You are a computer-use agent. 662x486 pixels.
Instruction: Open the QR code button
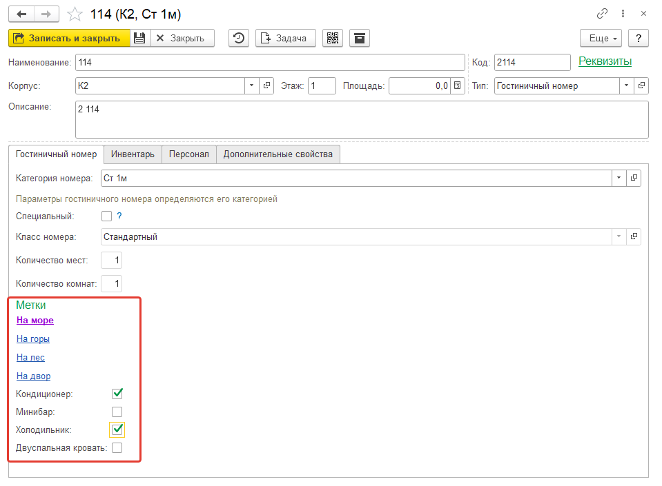click(333, 38)
